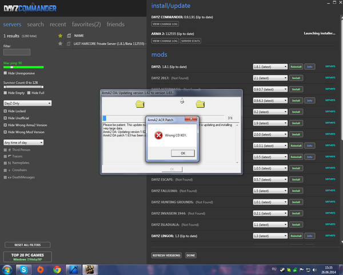Uncheck Hide Locked

(x=5, y=111)
